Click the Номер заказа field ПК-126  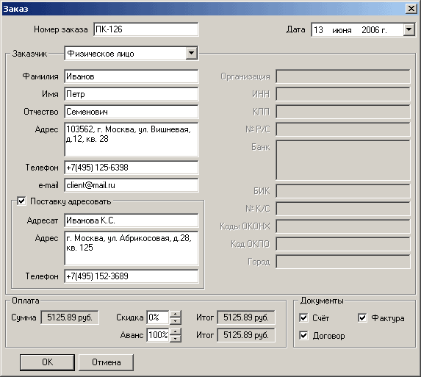tap(146, 29)
